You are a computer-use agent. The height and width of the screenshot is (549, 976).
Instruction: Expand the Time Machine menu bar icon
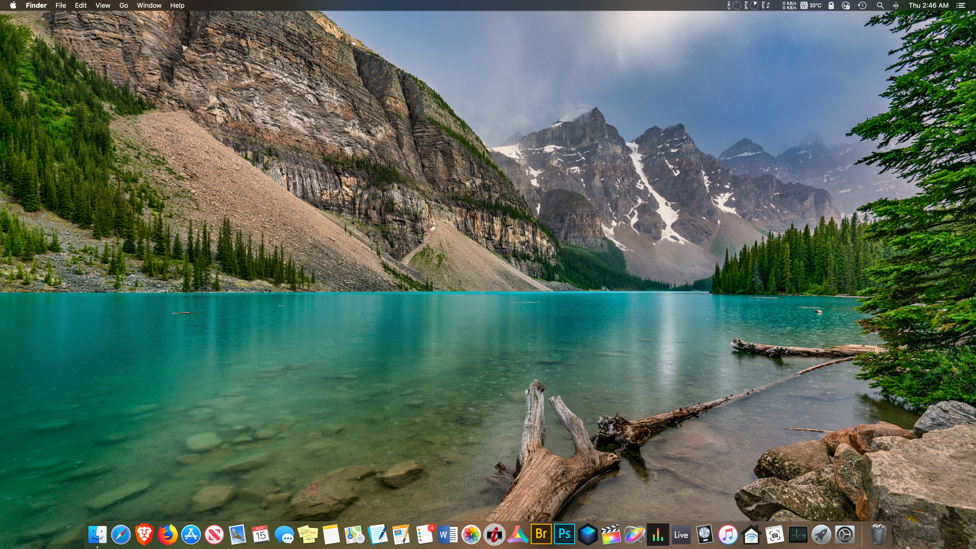[x=862, y=5]
